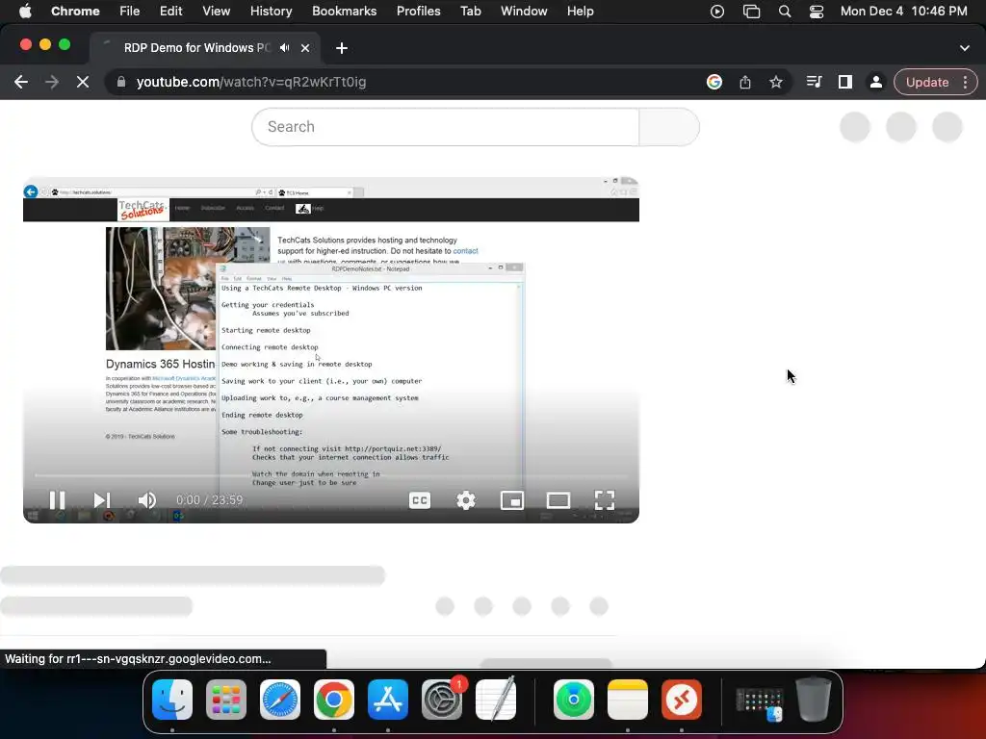This screenshot has height=739, width=986.
Task: Click the Now Playing menu bar icon
Action: click(716, 12)
